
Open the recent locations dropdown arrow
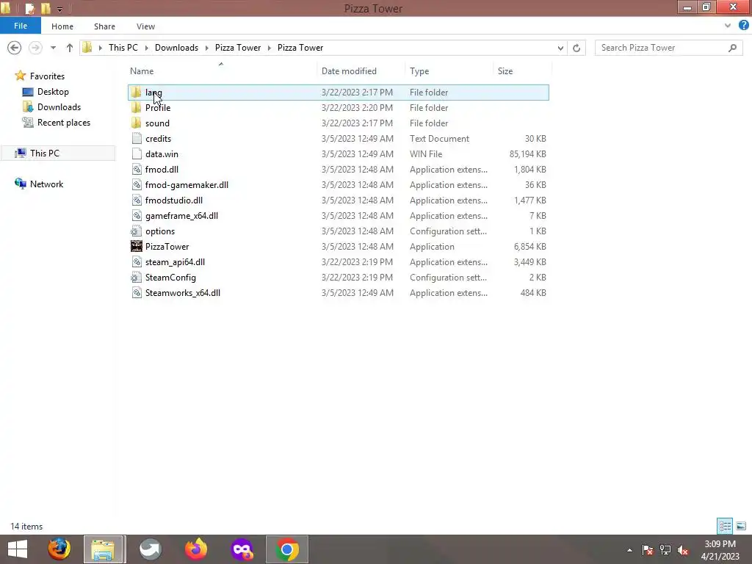(53, 48)
